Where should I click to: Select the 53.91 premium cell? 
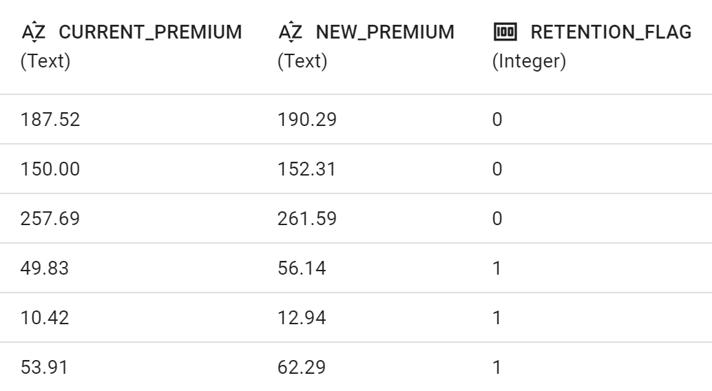point(45,367)
